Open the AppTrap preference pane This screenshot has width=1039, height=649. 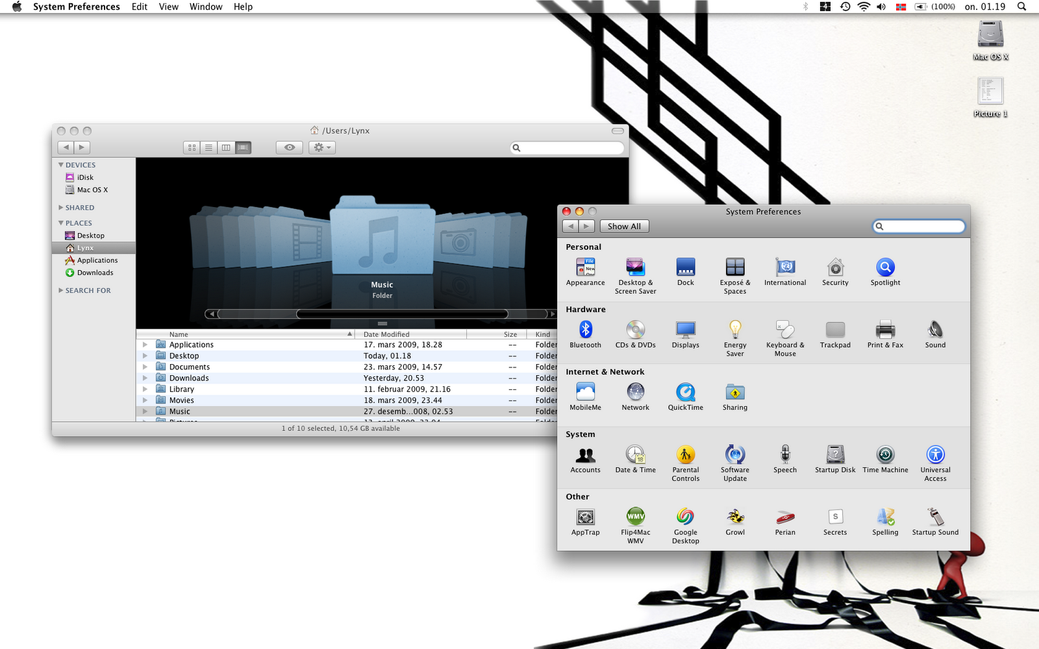[x=585, y=520]
